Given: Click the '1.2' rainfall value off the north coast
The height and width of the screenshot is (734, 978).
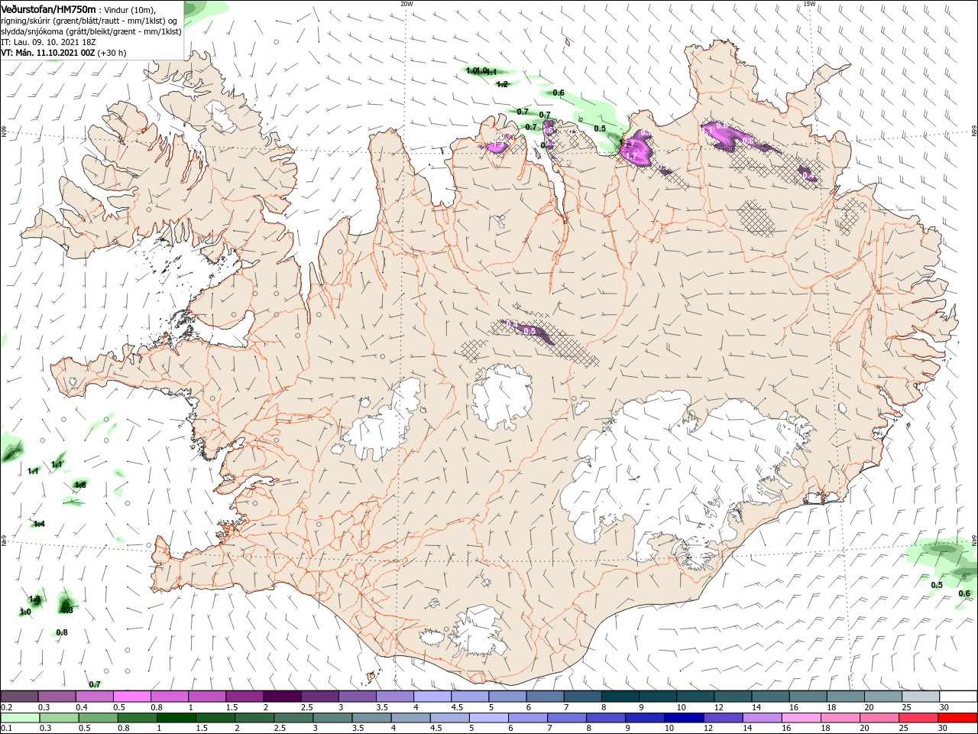Looking at the screenshot, I should pos(502,84).
